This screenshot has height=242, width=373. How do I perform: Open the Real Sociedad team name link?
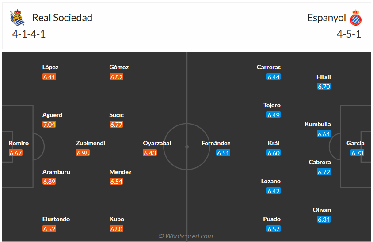click(x=62, y=18)
